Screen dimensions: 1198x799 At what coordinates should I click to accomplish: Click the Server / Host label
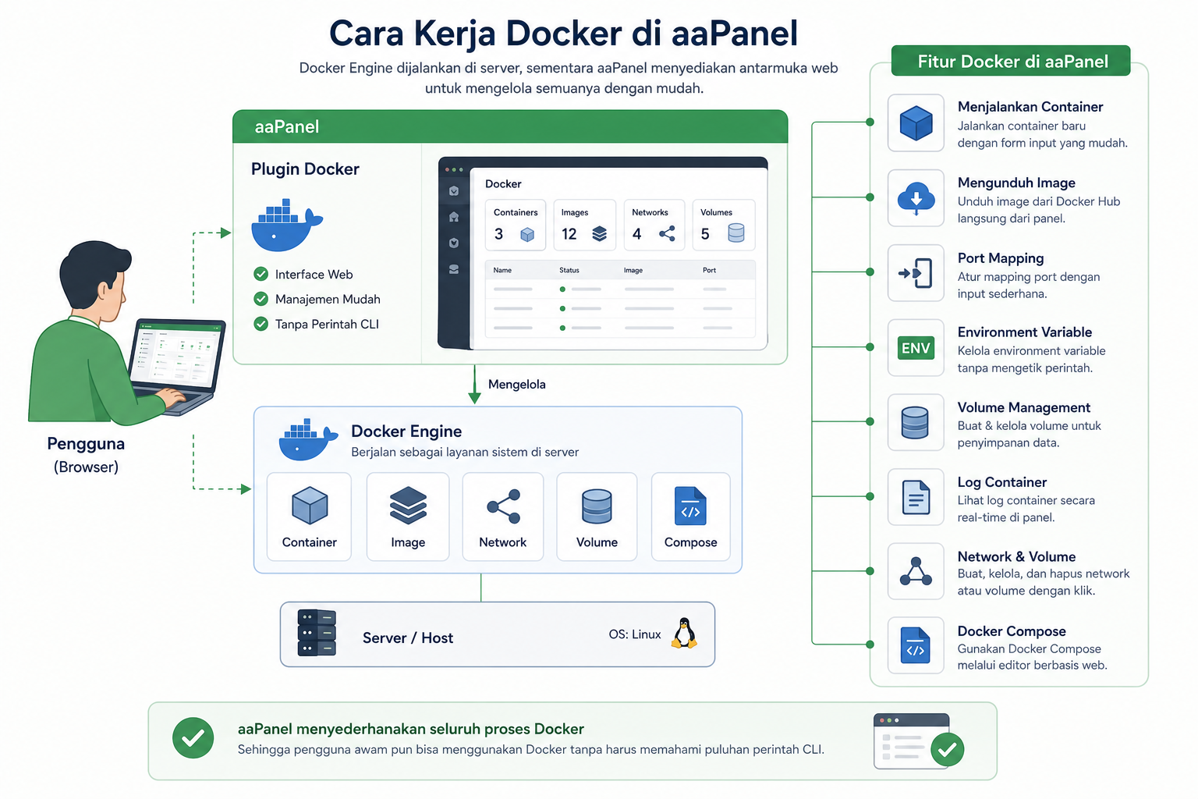tap(408, 637)
